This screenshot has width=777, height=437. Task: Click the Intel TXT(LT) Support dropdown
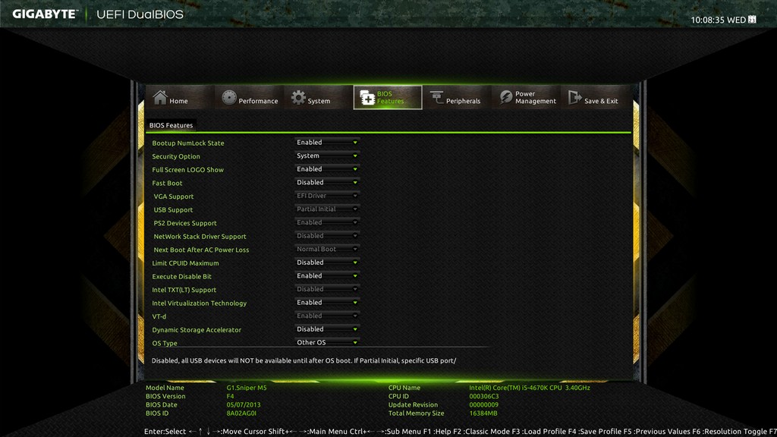[327, 289]
